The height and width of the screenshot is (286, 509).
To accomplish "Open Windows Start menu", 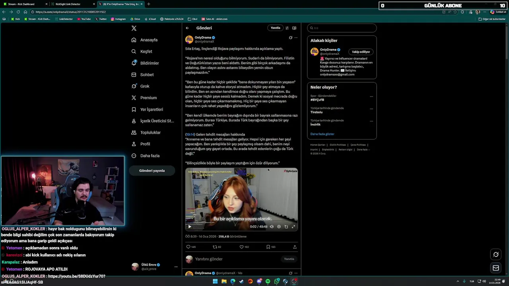I will (215, 281).
